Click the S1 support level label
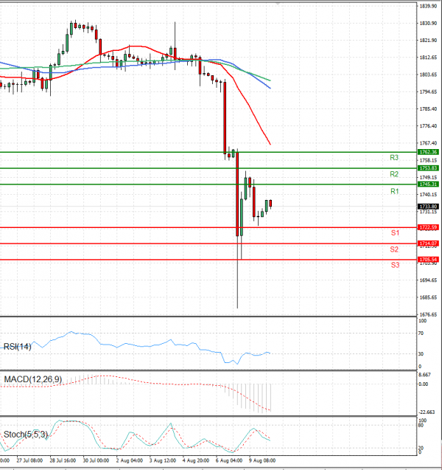This screenshot has height=470, width=442. (395, 232)
